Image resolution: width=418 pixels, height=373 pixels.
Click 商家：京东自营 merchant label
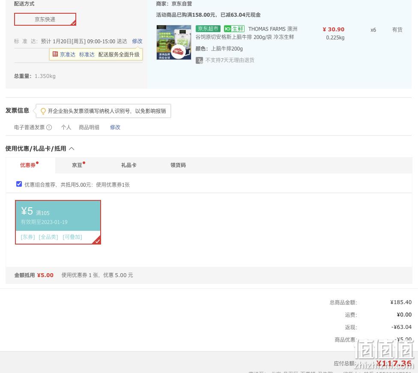[x=174, y=4]
